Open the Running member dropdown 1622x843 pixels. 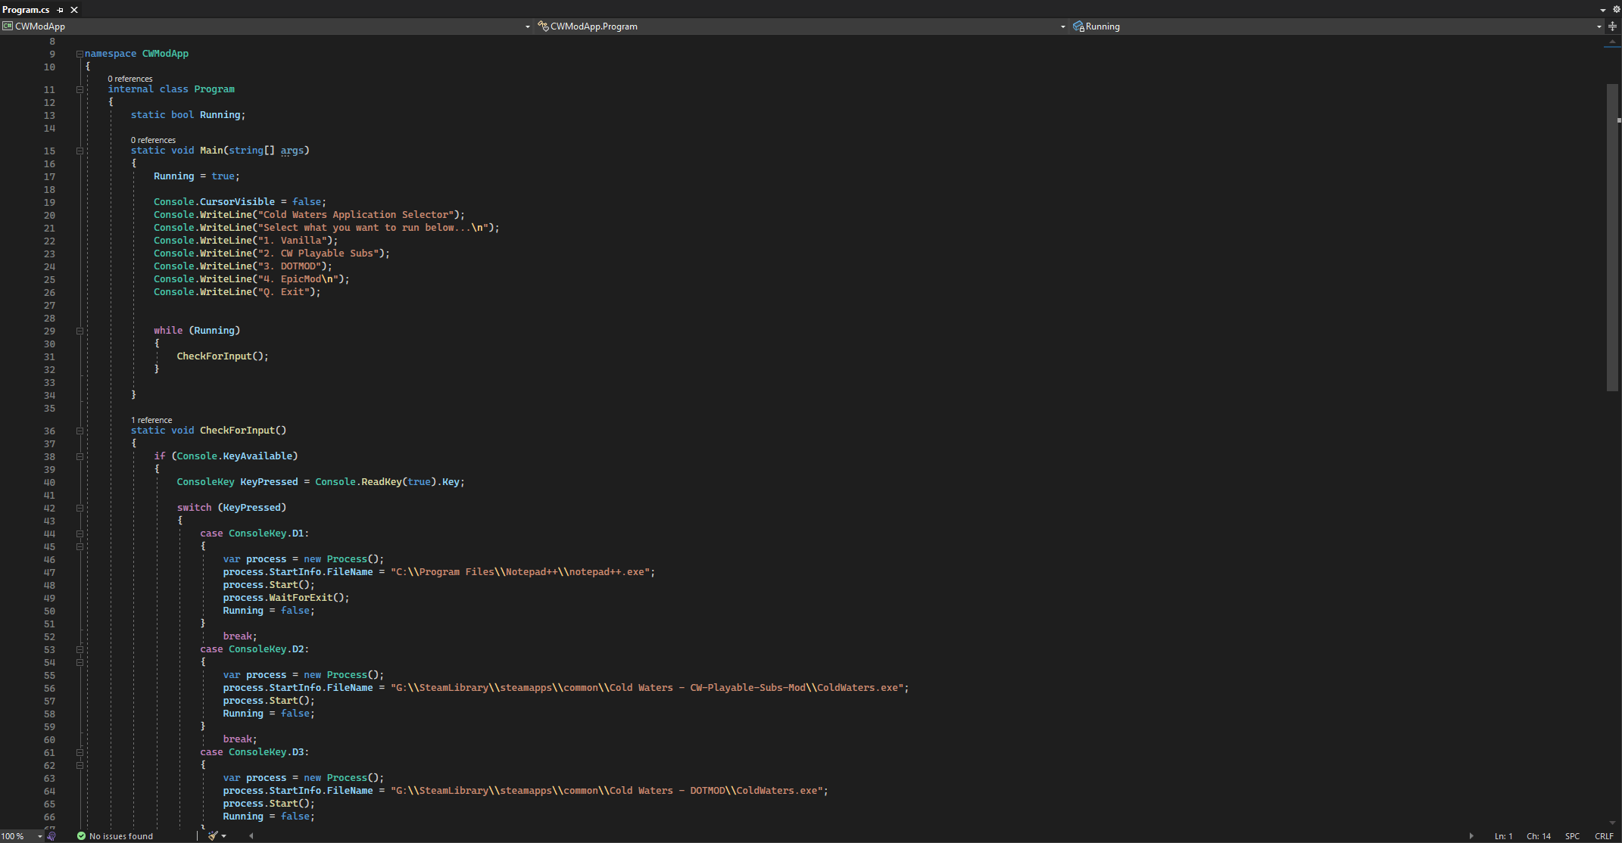coord(1599,26)
